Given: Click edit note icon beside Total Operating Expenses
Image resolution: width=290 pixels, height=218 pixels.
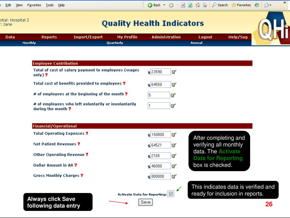Looking at the screenshot, I should [174, 135].
